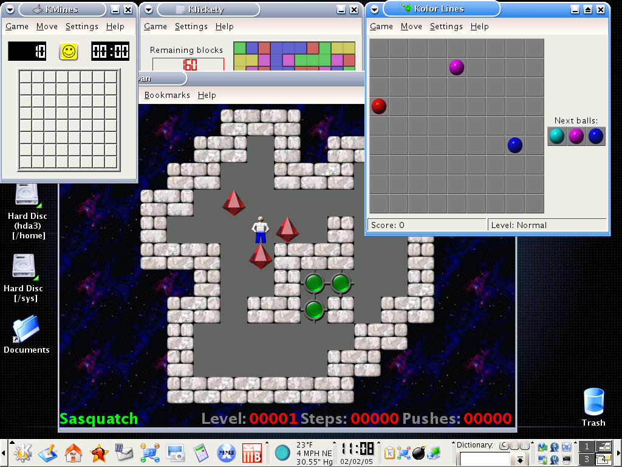Click the Klickety Remaining blocks counter 160
Screen dimensions: 622x467
[189, 64]
